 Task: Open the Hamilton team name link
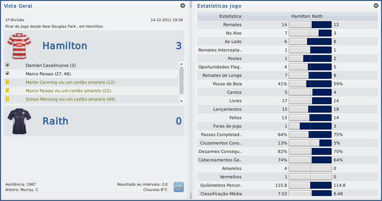tap(64, 46)
